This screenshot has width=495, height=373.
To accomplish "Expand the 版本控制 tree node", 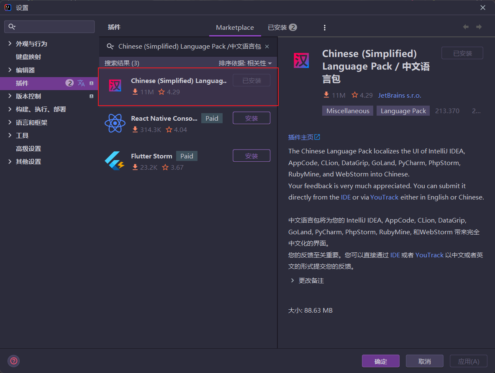I will (10, 96).
